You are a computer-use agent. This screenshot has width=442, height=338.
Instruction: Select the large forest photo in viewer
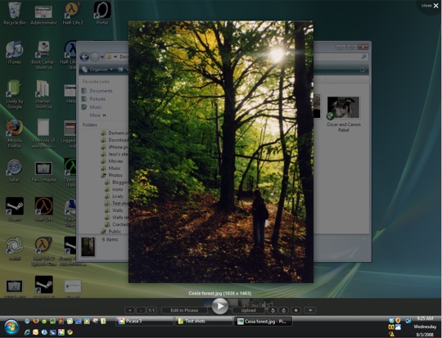221,151
